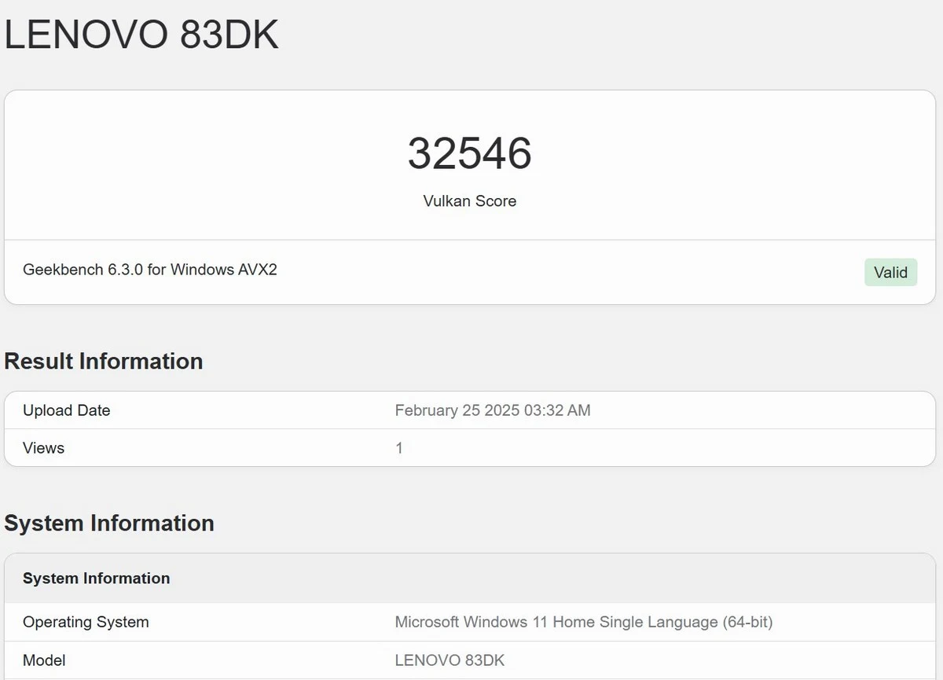Image resolution: width=943 pixels, height=680 pixels.
Task: Click the LENOVO 83DK page title
Action: point(141,35)
